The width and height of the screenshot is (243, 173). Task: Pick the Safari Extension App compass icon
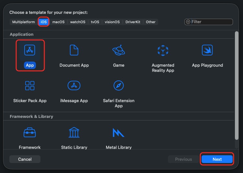(x=118, y=85)
